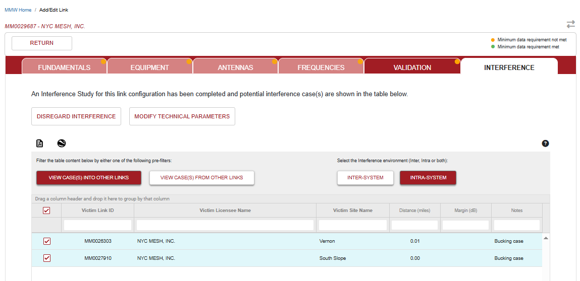This screenshot has height=281, width=580.
Task: Click Modify Technical Parameters button
Action: tap(182, 116)
